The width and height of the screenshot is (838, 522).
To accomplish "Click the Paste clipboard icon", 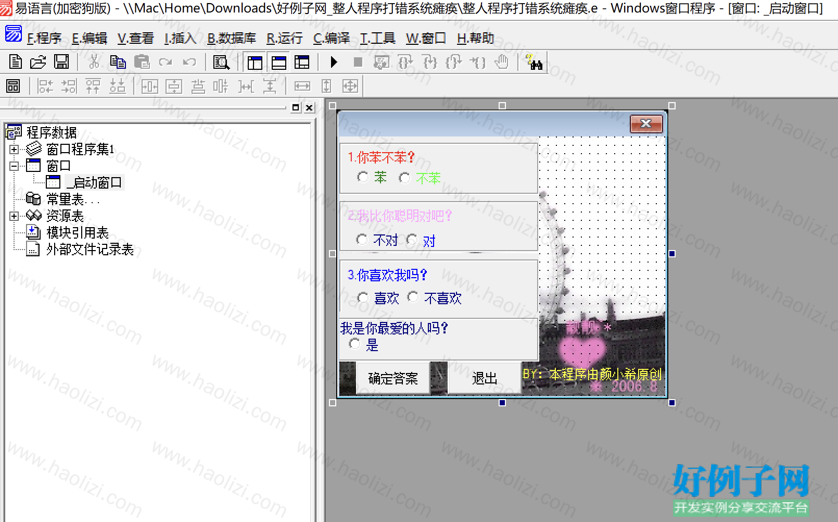I will tap(142, 62).
